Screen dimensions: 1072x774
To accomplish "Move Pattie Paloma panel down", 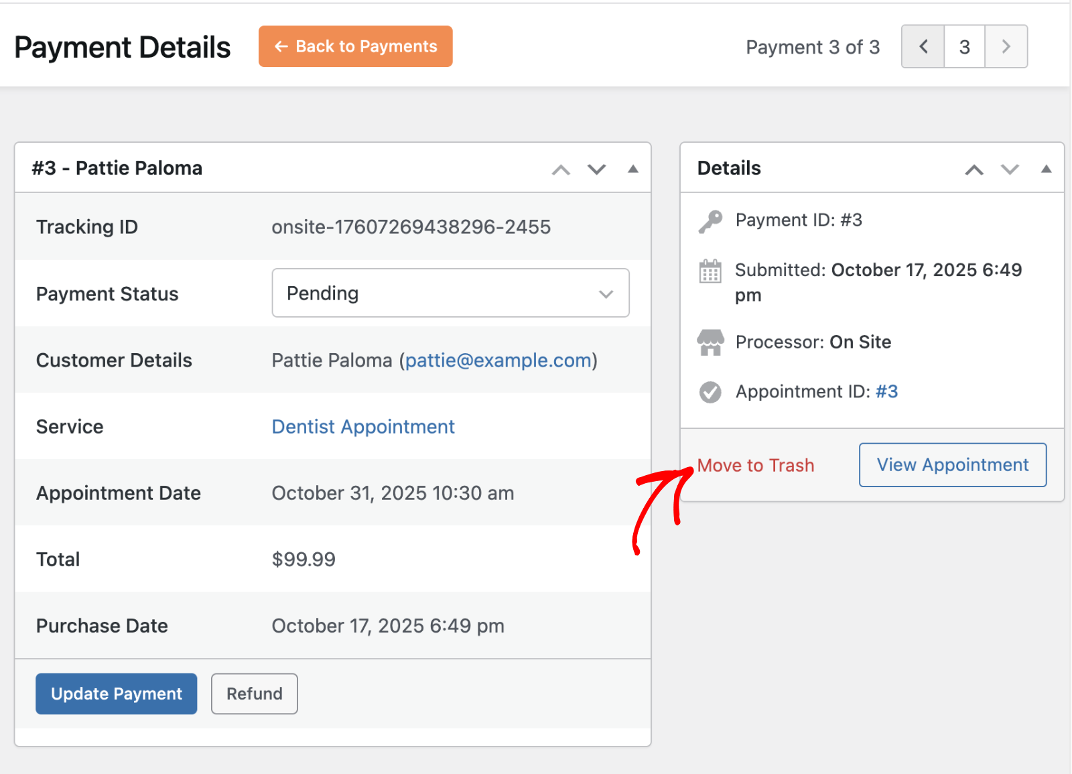I will pos(596,170).
